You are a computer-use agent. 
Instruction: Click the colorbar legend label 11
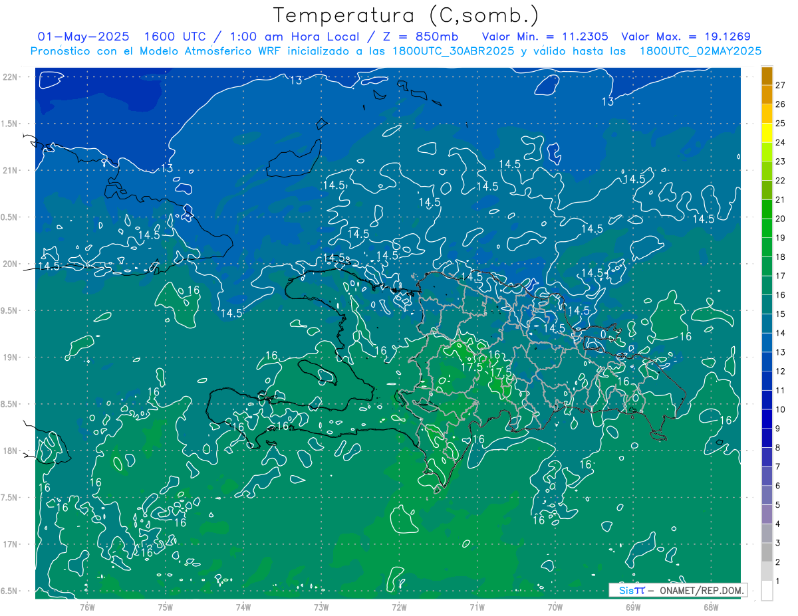(780, 390)
